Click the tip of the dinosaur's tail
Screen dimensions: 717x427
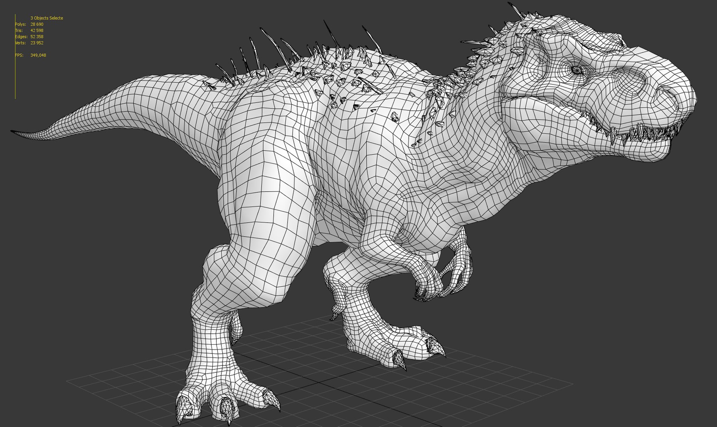[14, 132]
